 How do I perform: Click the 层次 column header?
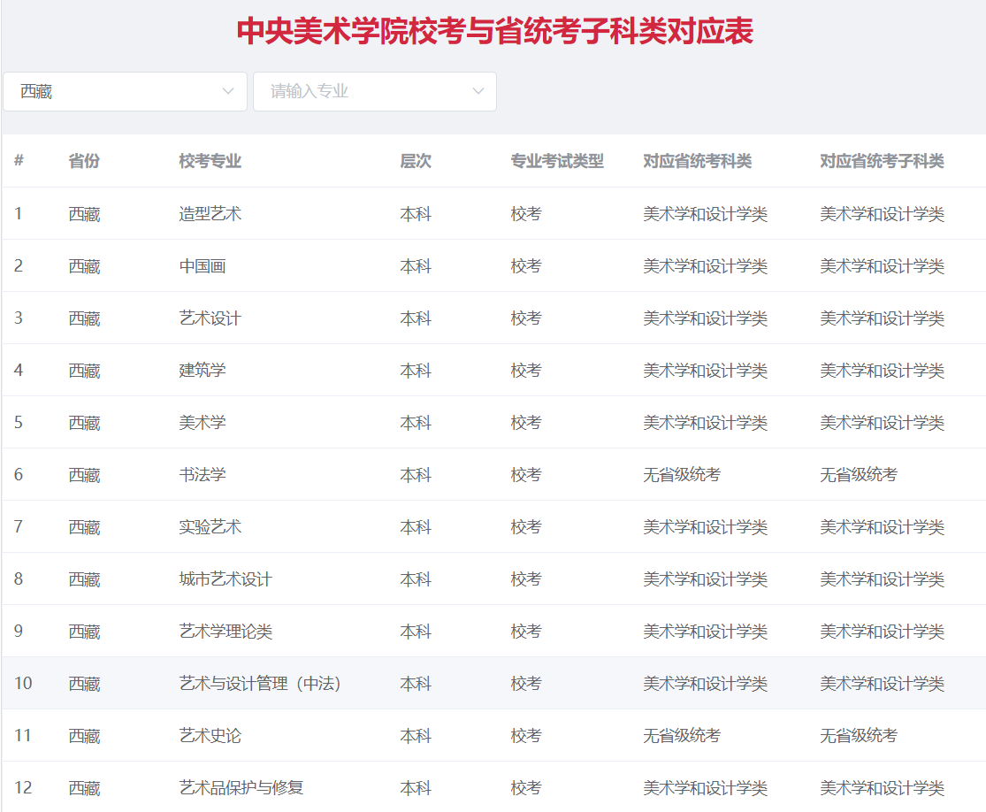coord(416,161)
